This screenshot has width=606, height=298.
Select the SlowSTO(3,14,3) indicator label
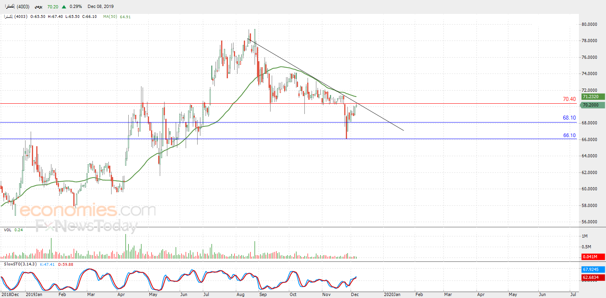point(20,264)
